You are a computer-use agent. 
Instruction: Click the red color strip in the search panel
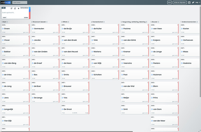pyautogui.click(x=30, y=16)
